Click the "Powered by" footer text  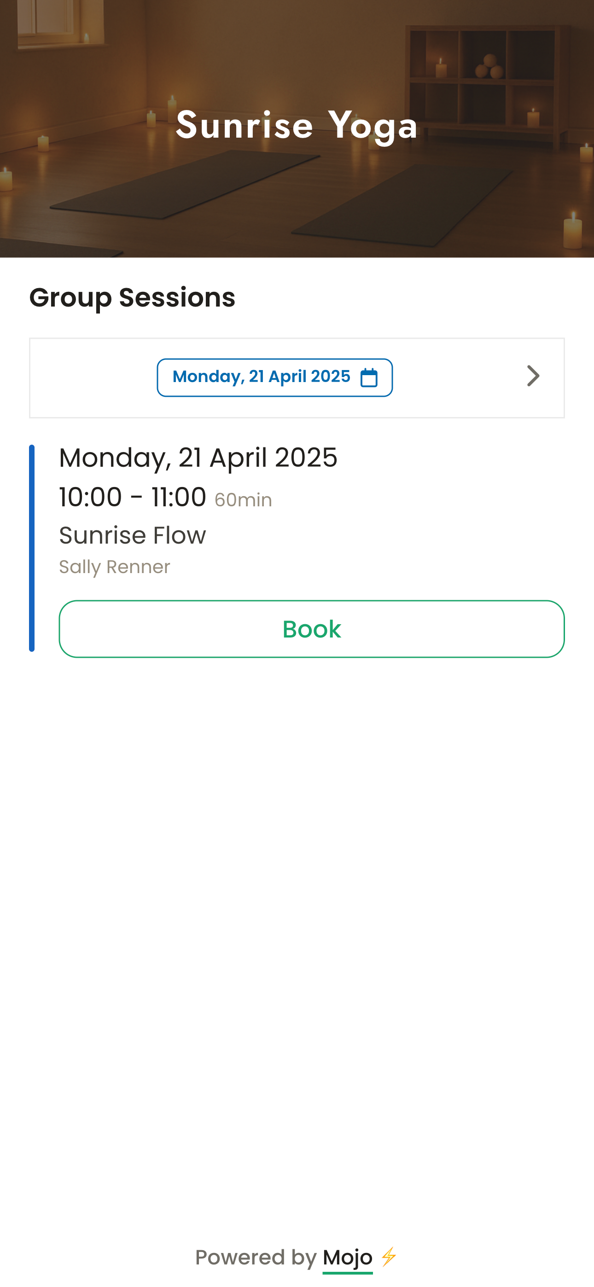[x=256, y=1258]
